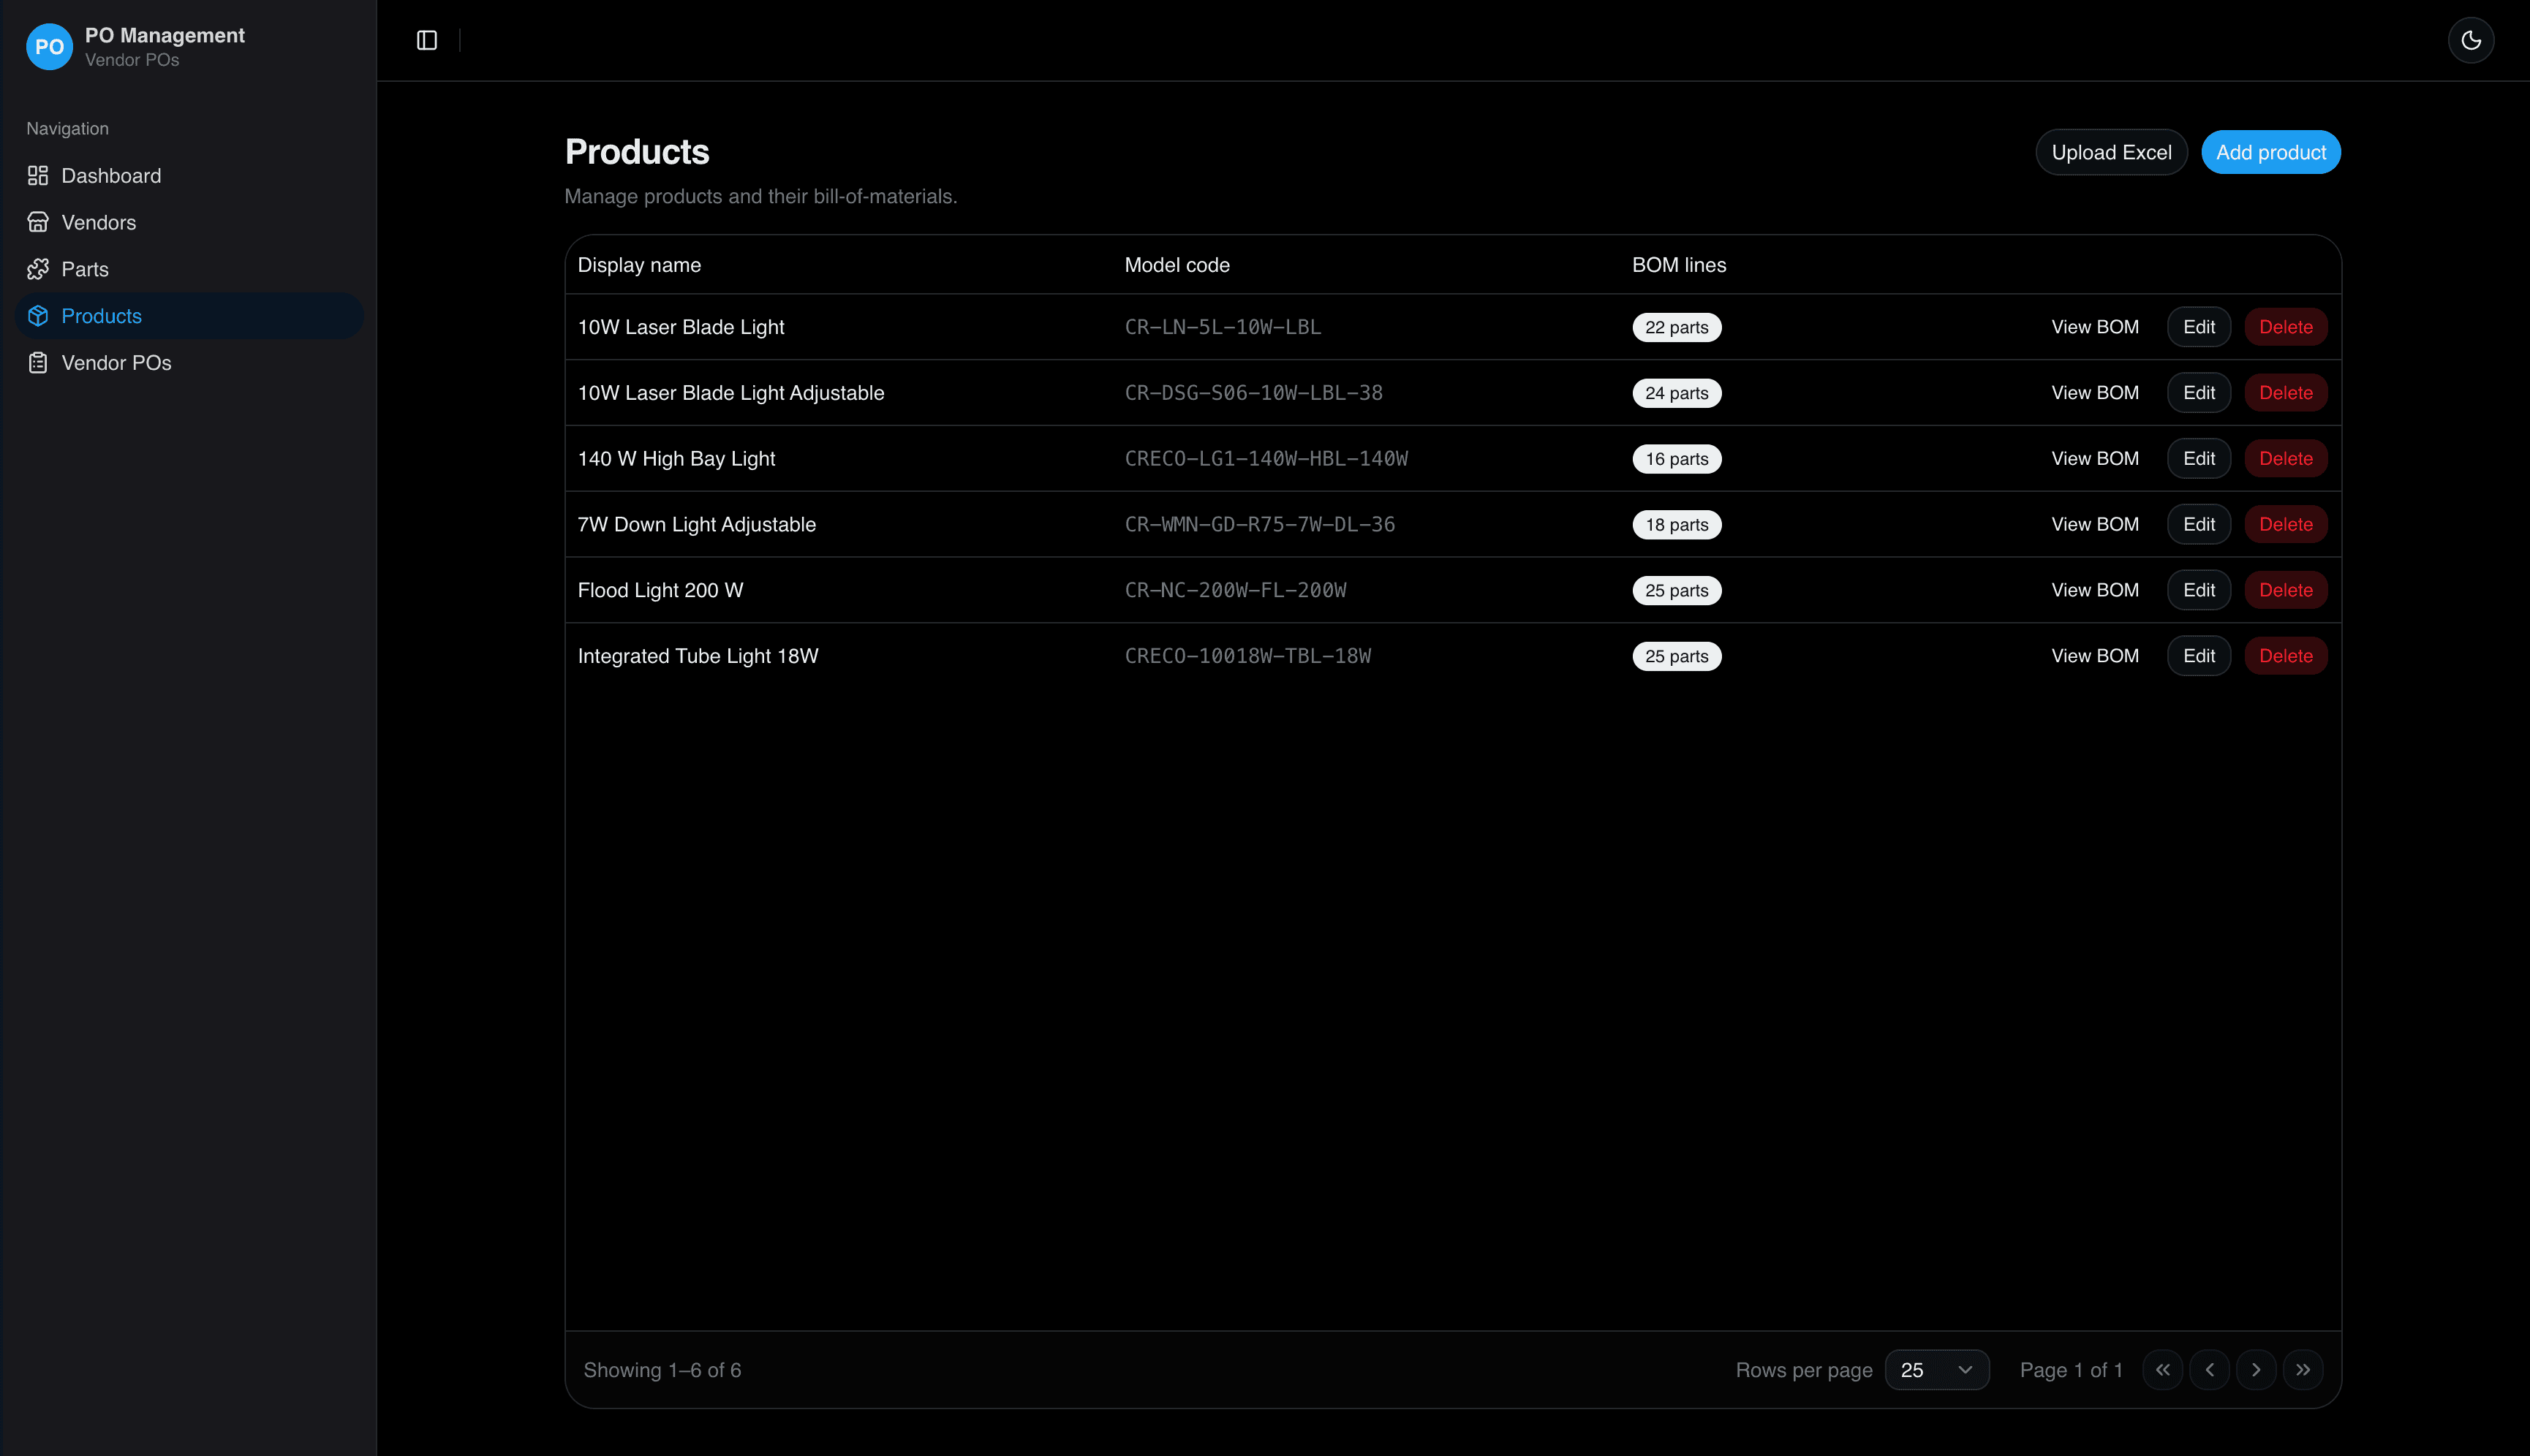Viewport: 2530px width, 1456px height.
Task: Edit Integrated Tube Light 18W
Action: tap(2199, 656)
